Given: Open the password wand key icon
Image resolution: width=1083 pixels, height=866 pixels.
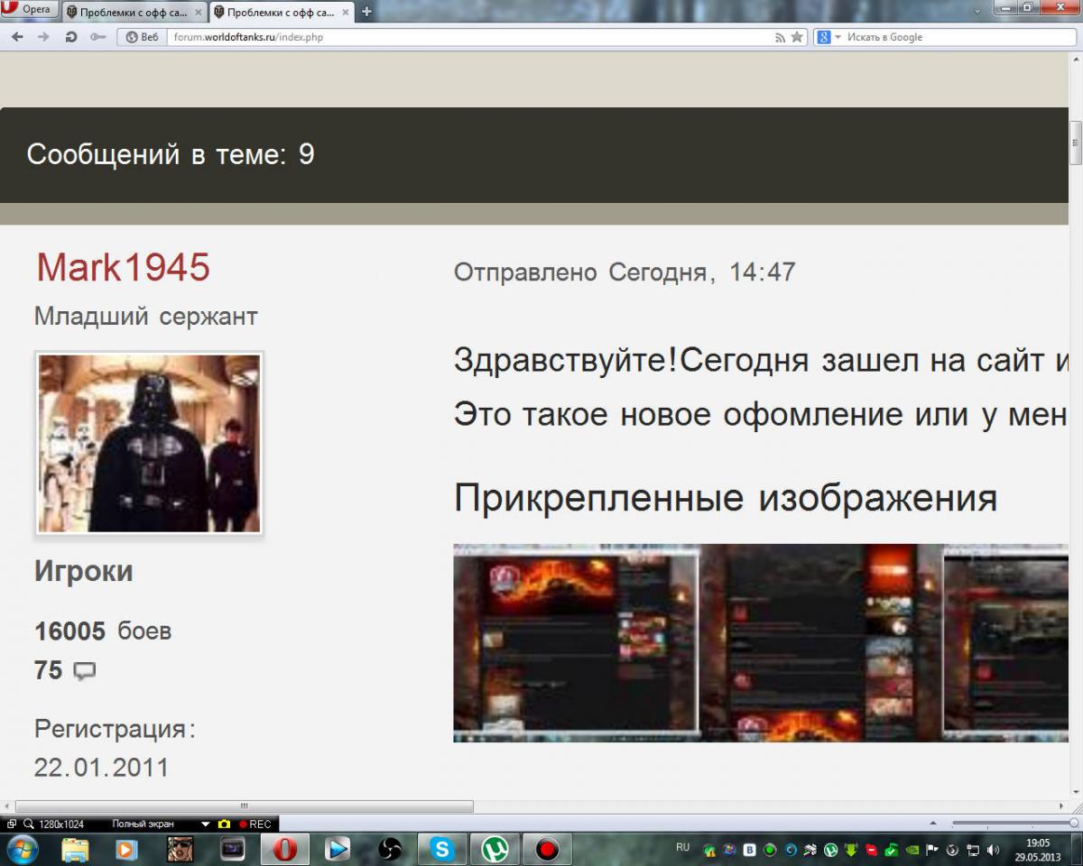Looking at the screenshot, I should click(x=97, y=37).
